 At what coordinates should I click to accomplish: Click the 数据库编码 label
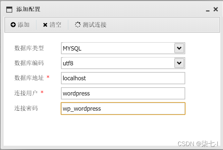click(x=29, y=63)
